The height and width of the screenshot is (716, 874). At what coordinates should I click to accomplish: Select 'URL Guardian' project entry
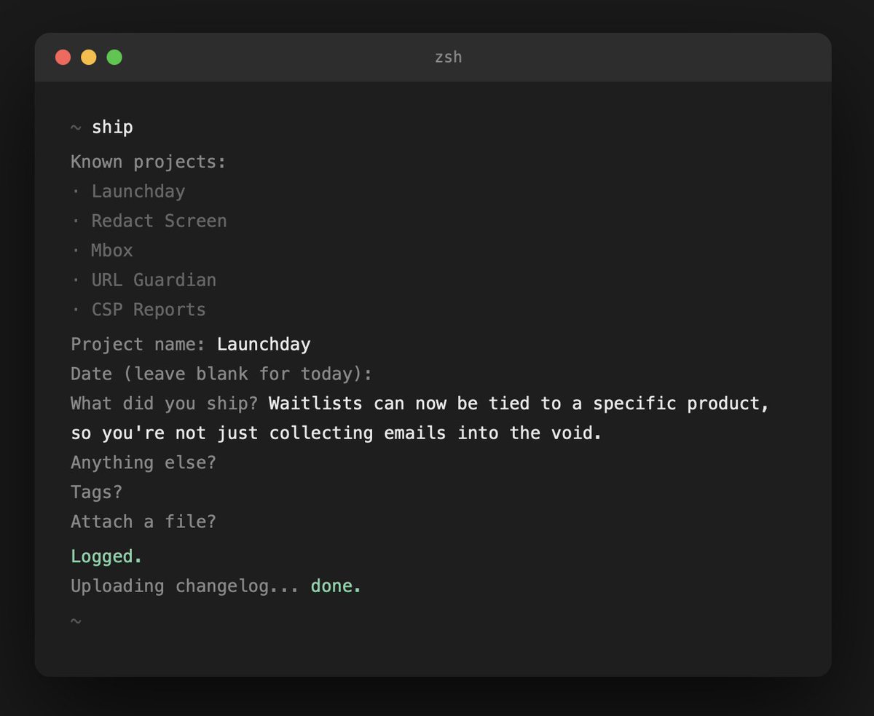[x=154, y=280]
